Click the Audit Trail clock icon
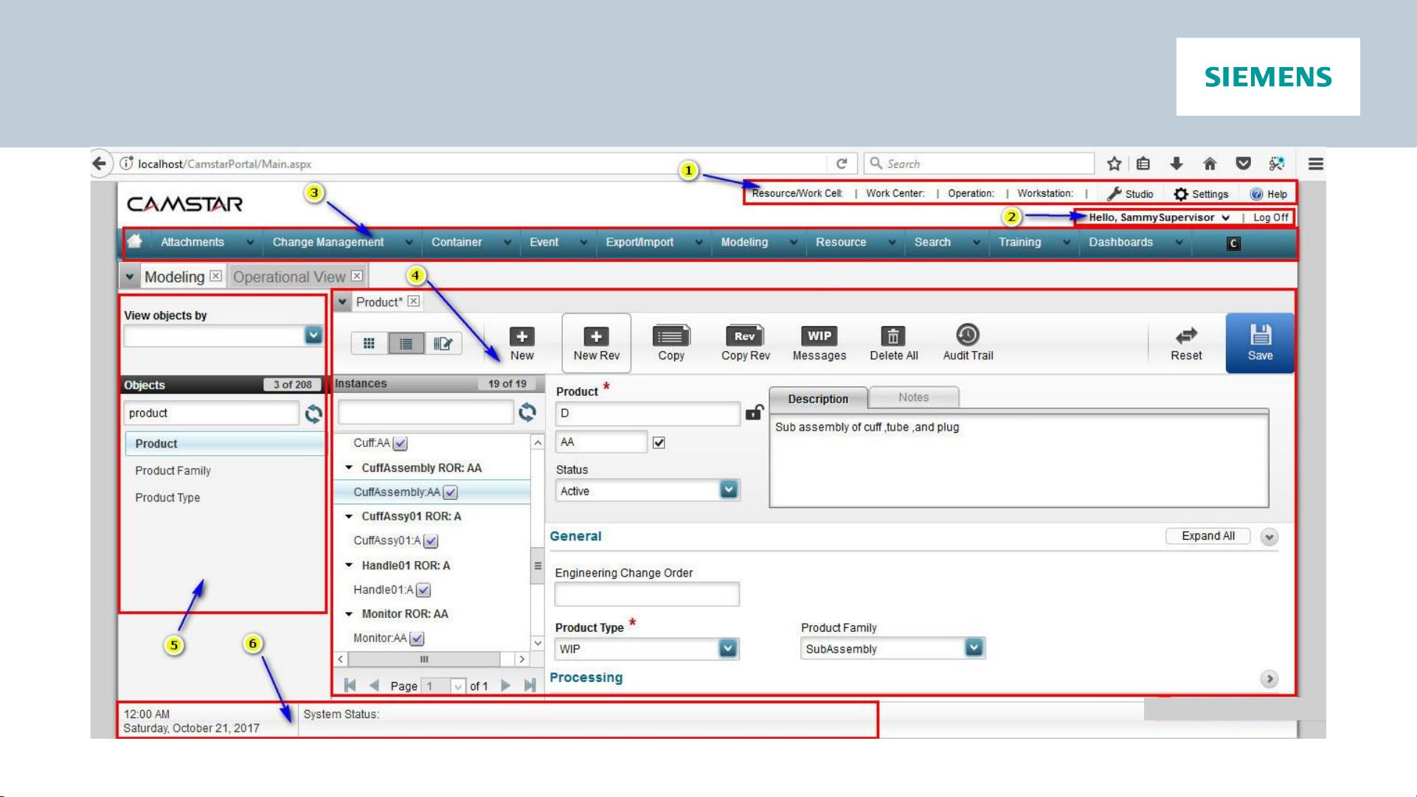The width and height of the screenshot is (1417, 797). (967, 335)
